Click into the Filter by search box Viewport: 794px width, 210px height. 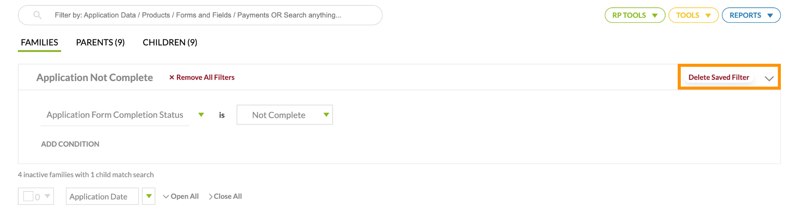[x=200, y=15]
